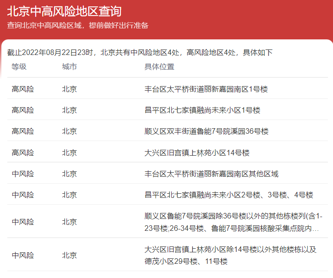Click 北京 city cell in 丰台区 其他区域 row

(x=70, y=174)
